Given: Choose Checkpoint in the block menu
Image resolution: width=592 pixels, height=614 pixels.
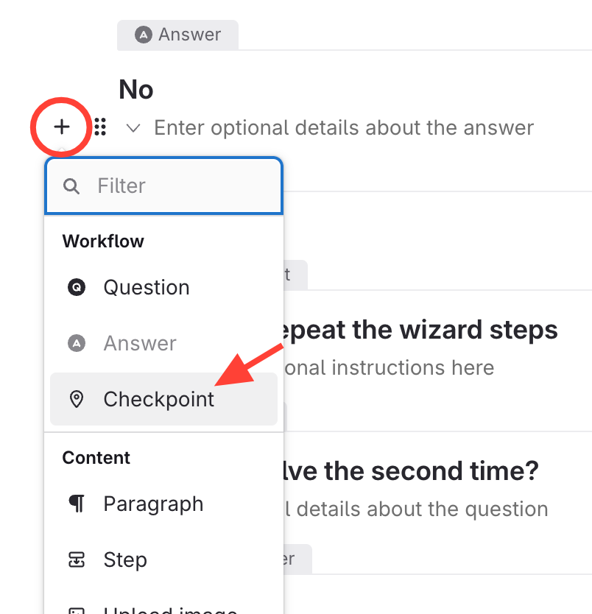Looking at the screenshot, I should point(159,399).
